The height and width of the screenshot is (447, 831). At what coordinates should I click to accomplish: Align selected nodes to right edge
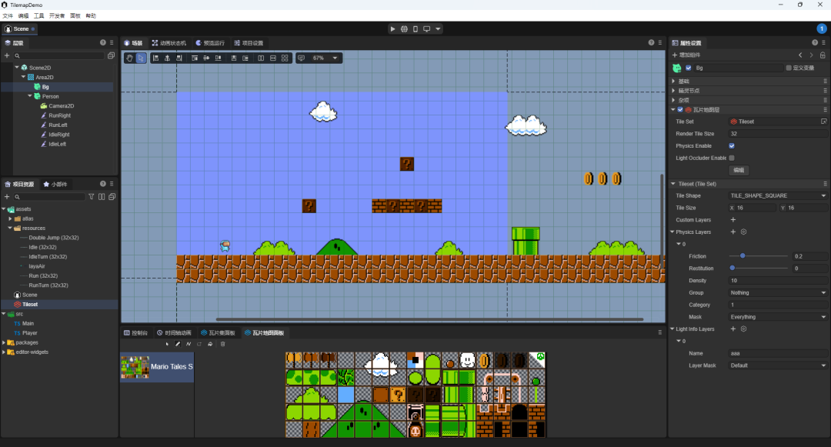(179, 58)
